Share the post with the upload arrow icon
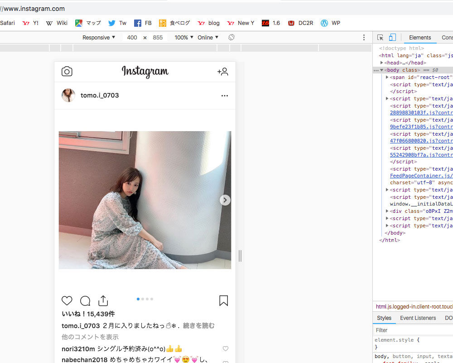 pyautogui.click(x=103, y=300)
